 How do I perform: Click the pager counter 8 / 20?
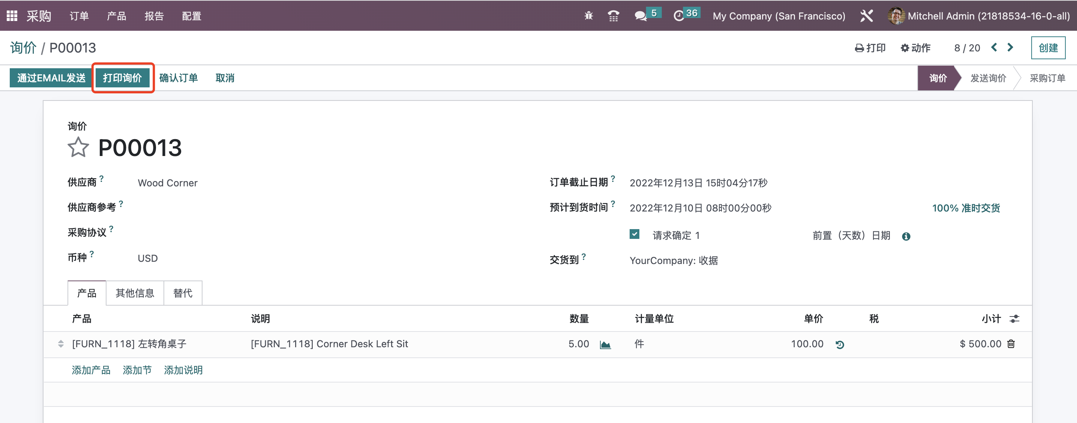point(967,48)
